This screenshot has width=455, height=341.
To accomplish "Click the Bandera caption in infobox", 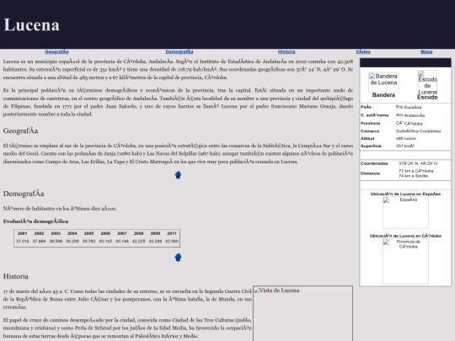I will tap(383, 95).
